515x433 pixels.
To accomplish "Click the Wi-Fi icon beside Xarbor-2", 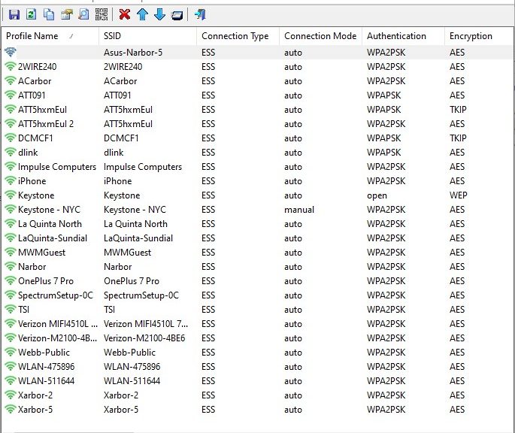I will [x=11, y=395].
